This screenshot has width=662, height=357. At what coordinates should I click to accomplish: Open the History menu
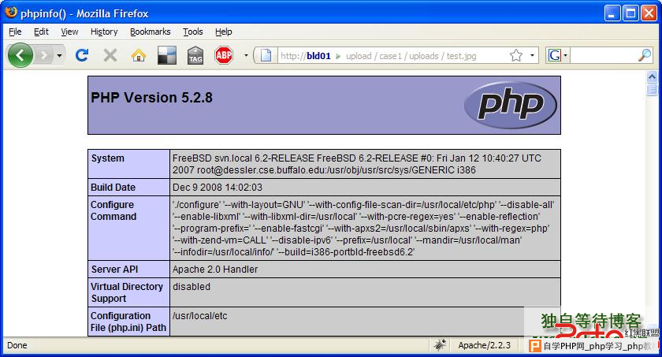(x=104, y=32)
